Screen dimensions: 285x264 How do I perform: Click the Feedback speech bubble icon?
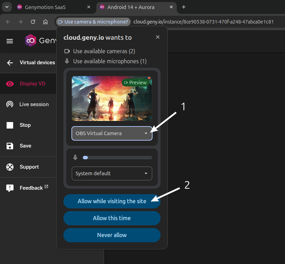(10, 188)
